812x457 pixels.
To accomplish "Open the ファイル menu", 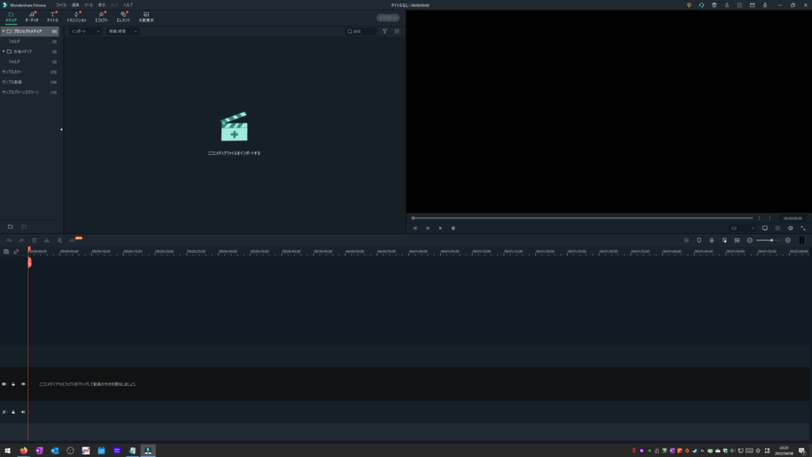I will coord(61,5).
